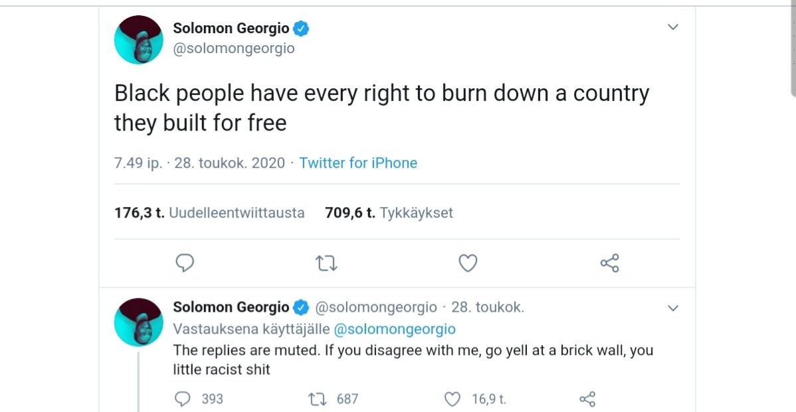Share the reply tweet via share icon
796x412 pixels.
[587, 399]
